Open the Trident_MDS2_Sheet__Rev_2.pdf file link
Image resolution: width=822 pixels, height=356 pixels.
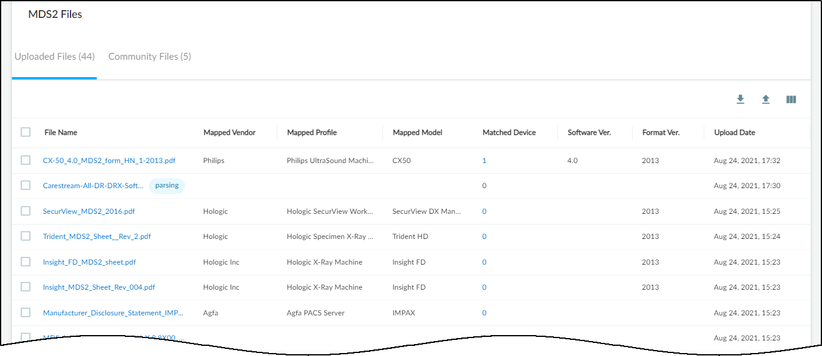97,237
